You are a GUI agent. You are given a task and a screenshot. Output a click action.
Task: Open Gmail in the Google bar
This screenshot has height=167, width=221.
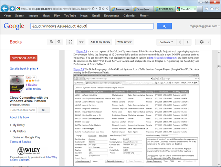(x=96, y=16)
